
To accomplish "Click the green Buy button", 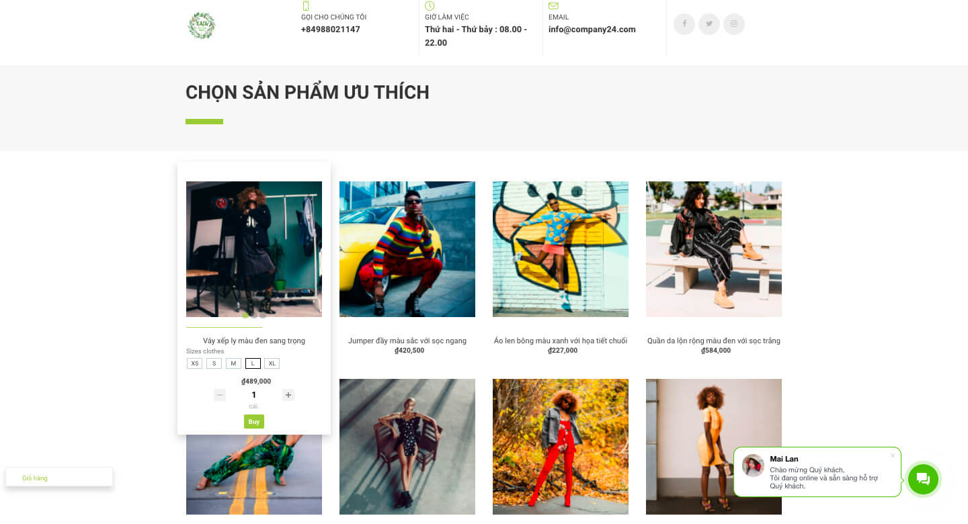I will point(254,422).
